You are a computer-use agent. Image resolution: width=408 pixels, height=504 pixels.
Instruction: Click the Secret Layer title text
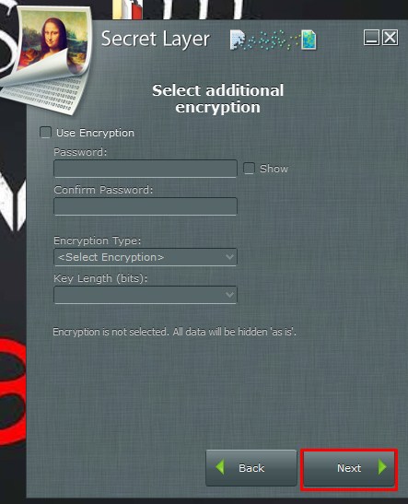[x=156, y=40]
